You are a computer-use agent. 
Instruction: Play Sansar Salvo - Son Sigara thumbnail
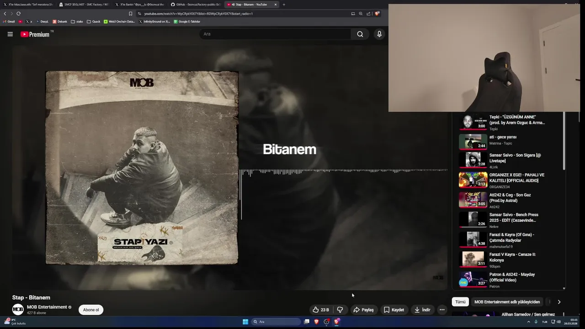pos(473,160)
